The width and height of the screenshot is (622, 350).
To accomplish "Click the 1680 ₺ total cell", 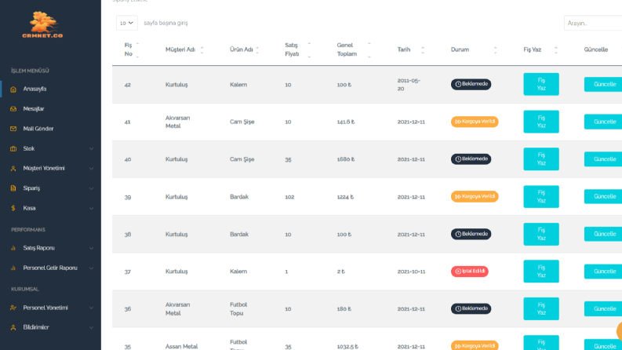I will coord(345,159).
